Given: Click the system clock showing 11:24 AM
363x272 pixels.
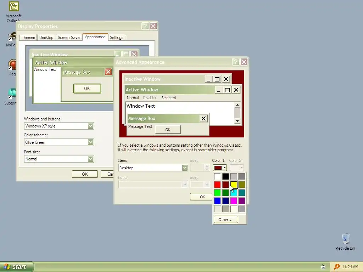Looking at the screenshot, I should coord(350,267).
